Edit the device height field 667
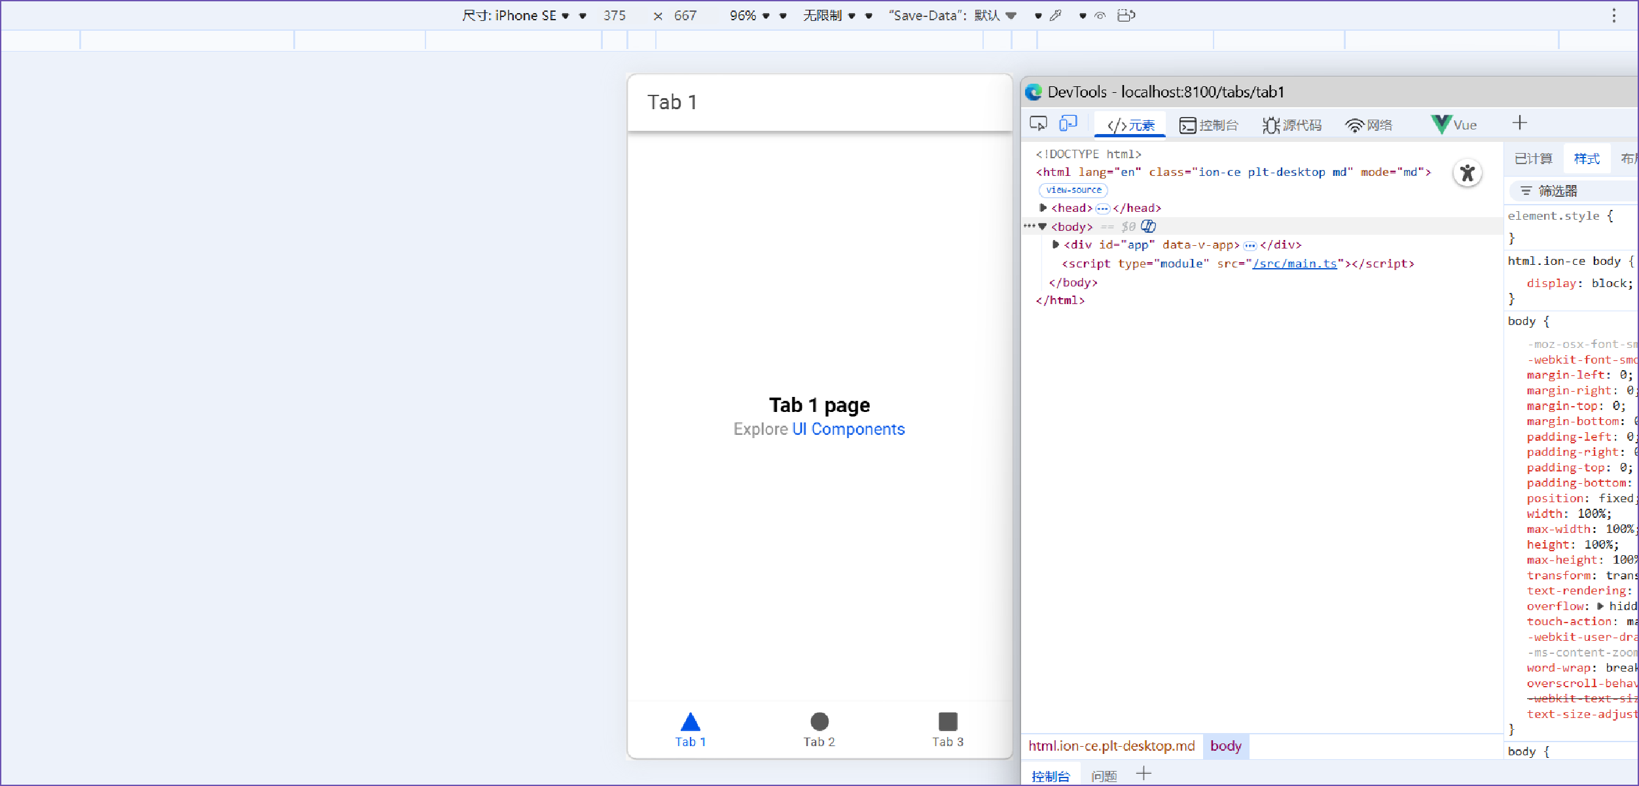The height and width of the screenshot is (786, 1639). pyautogui.click(x=685, y=16)
